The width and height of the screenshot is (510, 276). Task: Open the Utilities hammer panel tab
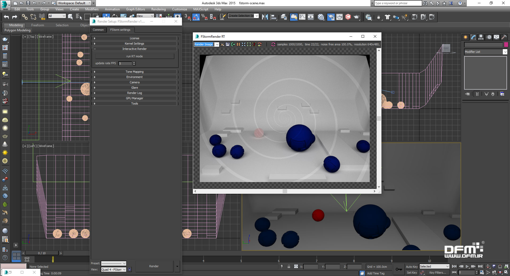(x=504, y=37)
